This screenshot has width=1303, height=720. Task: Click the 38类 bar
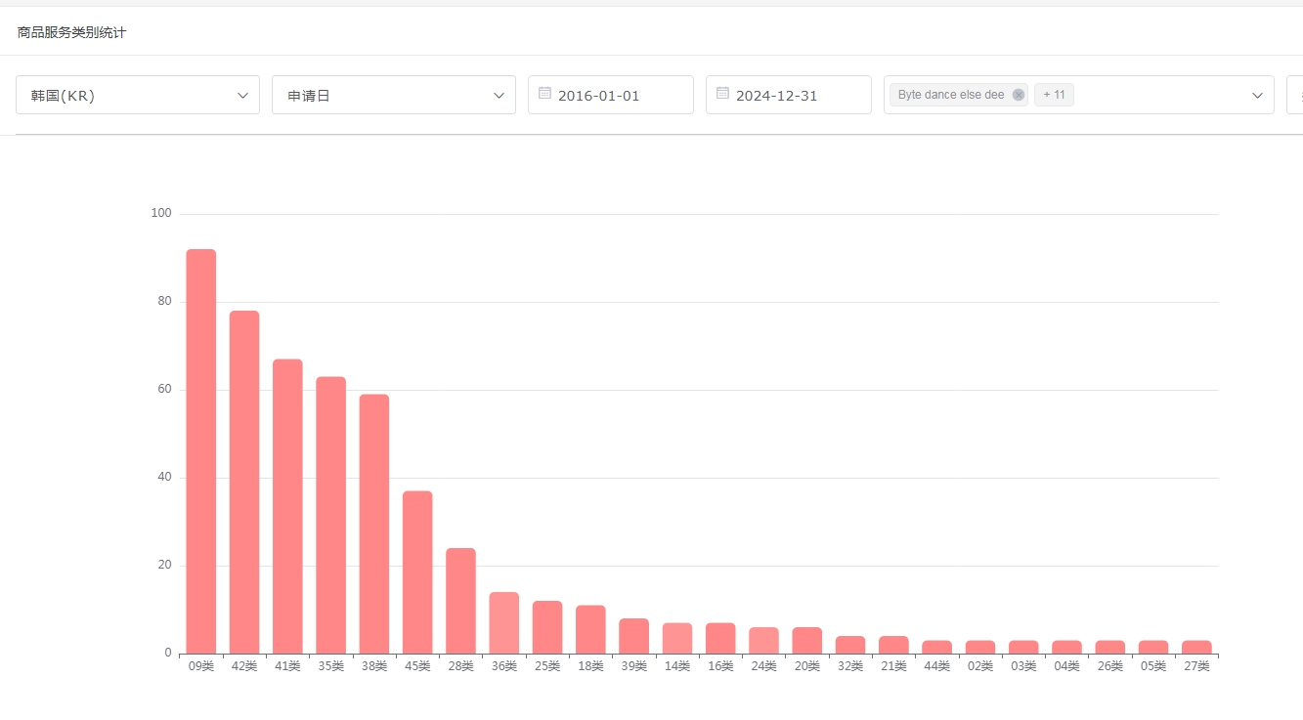374,524
